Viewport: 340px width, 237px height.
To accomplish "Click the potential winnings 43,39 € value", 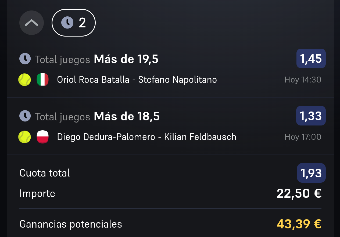I will coord(299,224).
